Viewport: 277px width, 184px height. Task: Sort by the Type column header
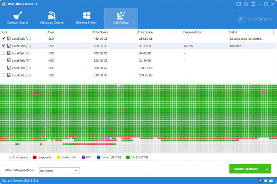(x=70, y=32)
